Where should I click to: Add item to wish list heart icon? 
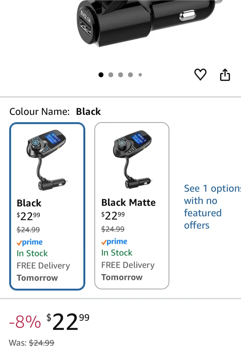tap(200, 74)
